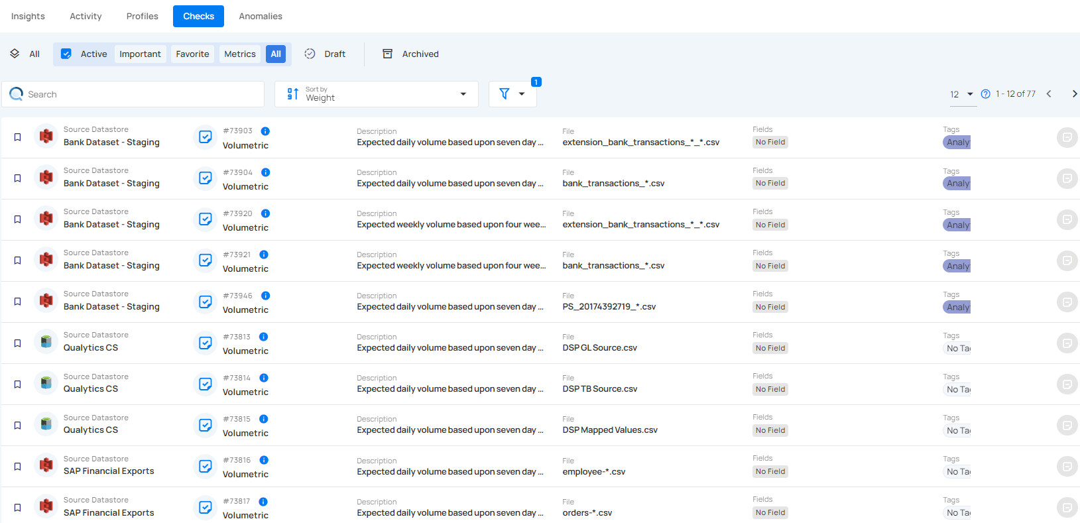Image resolution: width=1080 pixels, height=523 pixels.
Task: Bookmark check #73903 row
Action: 18,137
